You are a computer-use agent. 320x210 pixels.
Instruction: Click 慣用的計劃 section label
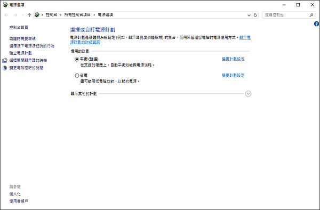(80, 51)
